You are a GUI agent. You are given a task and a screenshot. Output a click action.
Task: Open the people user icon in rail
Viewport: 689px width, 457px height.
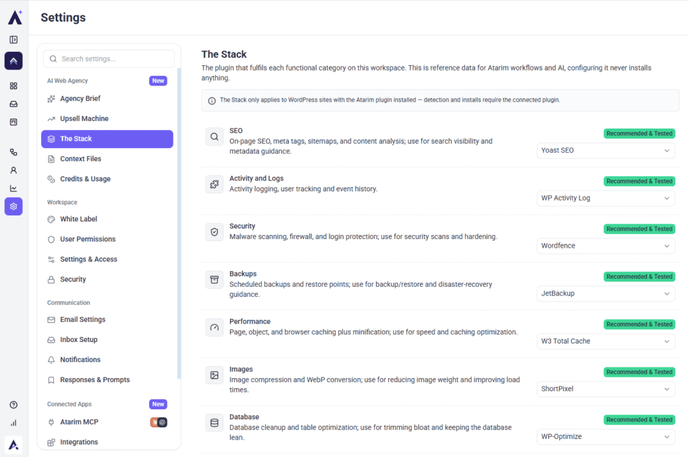click(13, 170)
